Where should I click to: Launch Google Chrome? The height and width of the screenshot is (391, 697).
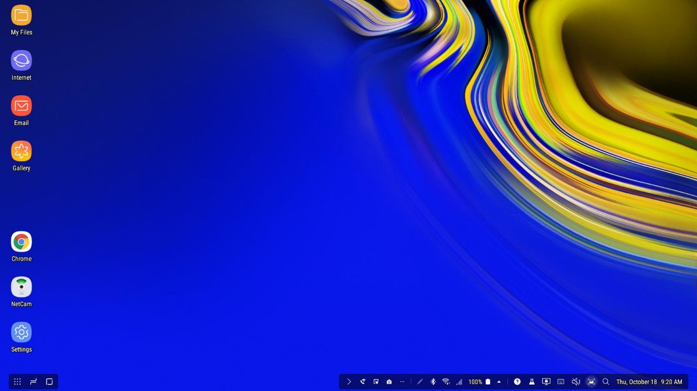[21, 241]
